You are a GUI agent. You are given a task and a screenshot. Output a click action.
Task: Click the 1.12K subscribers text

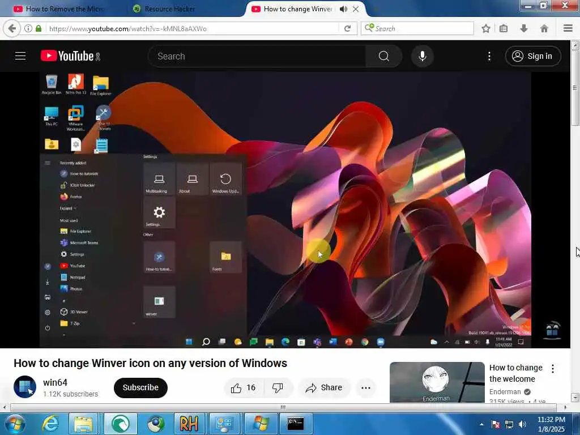point(70,394)
